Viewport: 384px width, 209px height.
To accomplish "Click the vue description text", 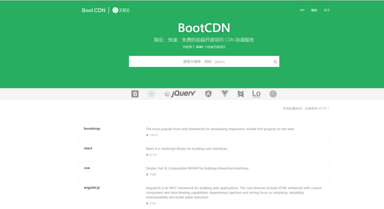I will point(197,168).
